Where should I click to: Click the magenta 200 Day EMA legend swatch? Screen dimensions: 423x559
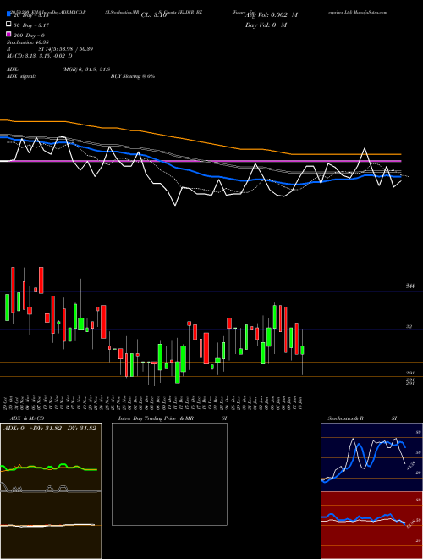point(8,34)
